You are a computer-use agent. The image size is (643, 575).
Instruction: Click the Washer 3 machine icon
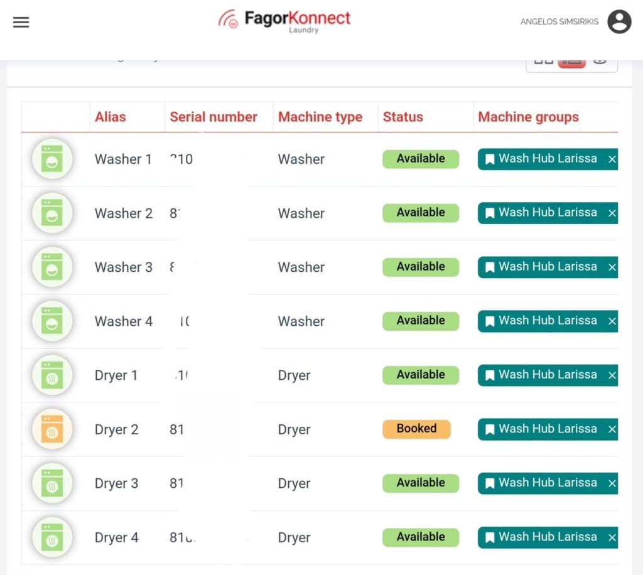52,267
